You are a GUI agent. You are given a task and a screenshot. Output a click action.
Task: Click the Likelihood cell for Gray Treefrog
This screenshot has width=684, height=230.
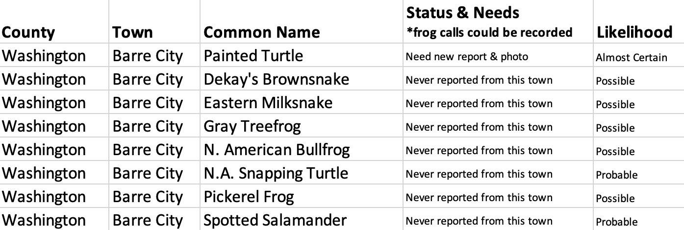click(615, 128)
